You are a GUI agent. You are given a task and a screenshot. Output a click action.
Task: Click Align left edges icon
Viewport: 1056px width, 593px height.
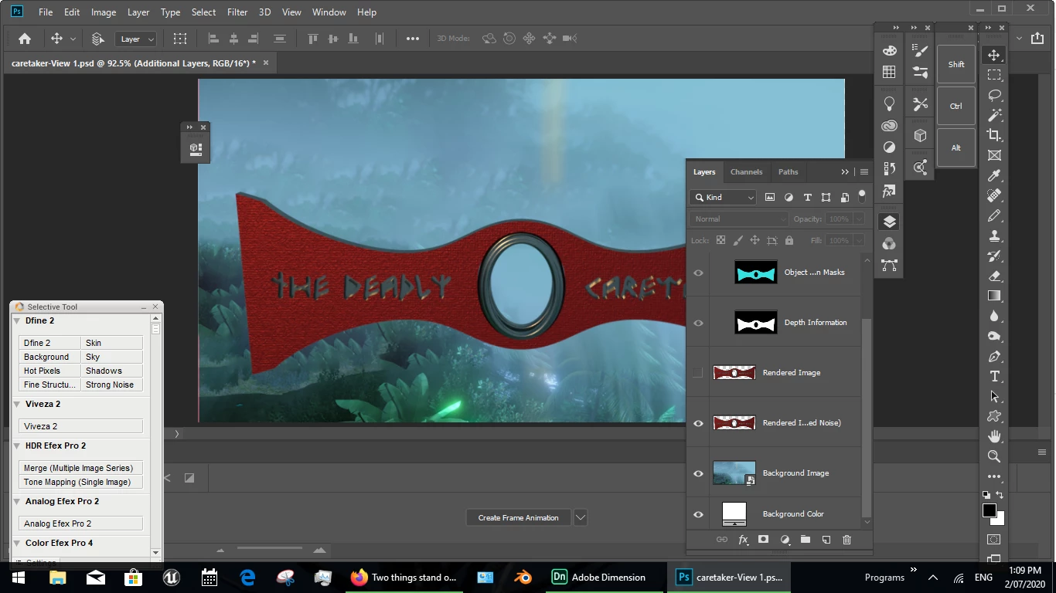[213, 39]
